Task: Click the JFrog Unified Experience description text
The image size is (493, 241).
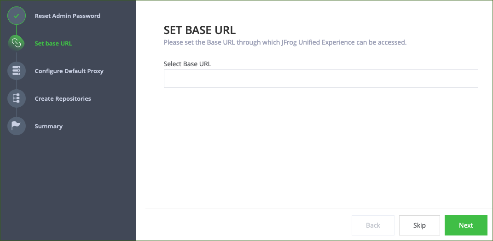Action: coord(285,42)
